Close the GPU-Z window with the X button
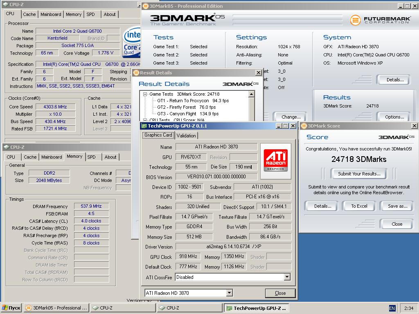The width and height of the screenshot is (419, 314). [293, 126]
